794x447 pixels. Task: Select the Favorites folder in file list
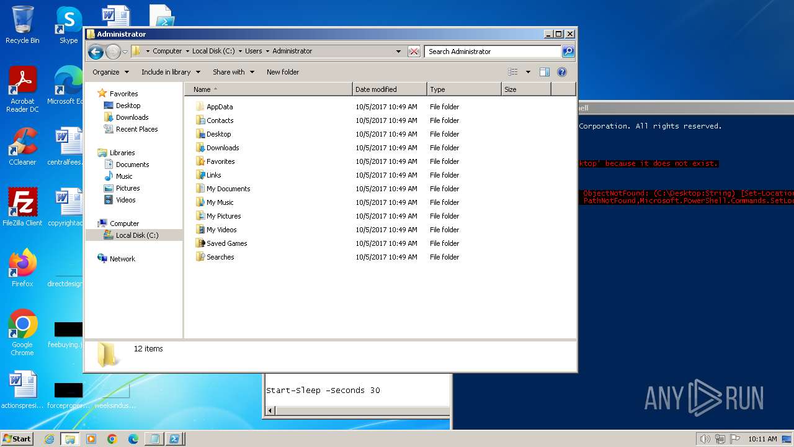220,161
